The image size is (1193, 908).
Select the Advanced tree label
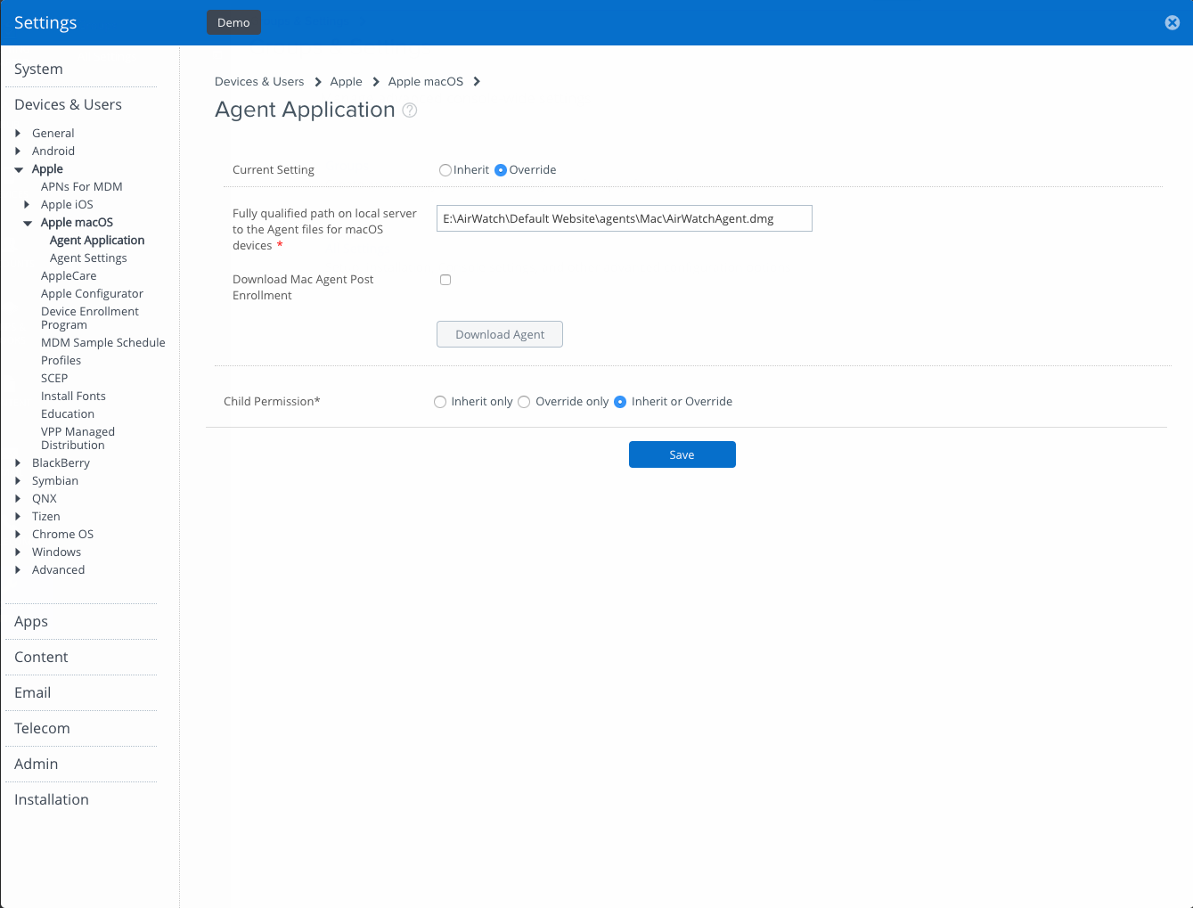point(58,570)
